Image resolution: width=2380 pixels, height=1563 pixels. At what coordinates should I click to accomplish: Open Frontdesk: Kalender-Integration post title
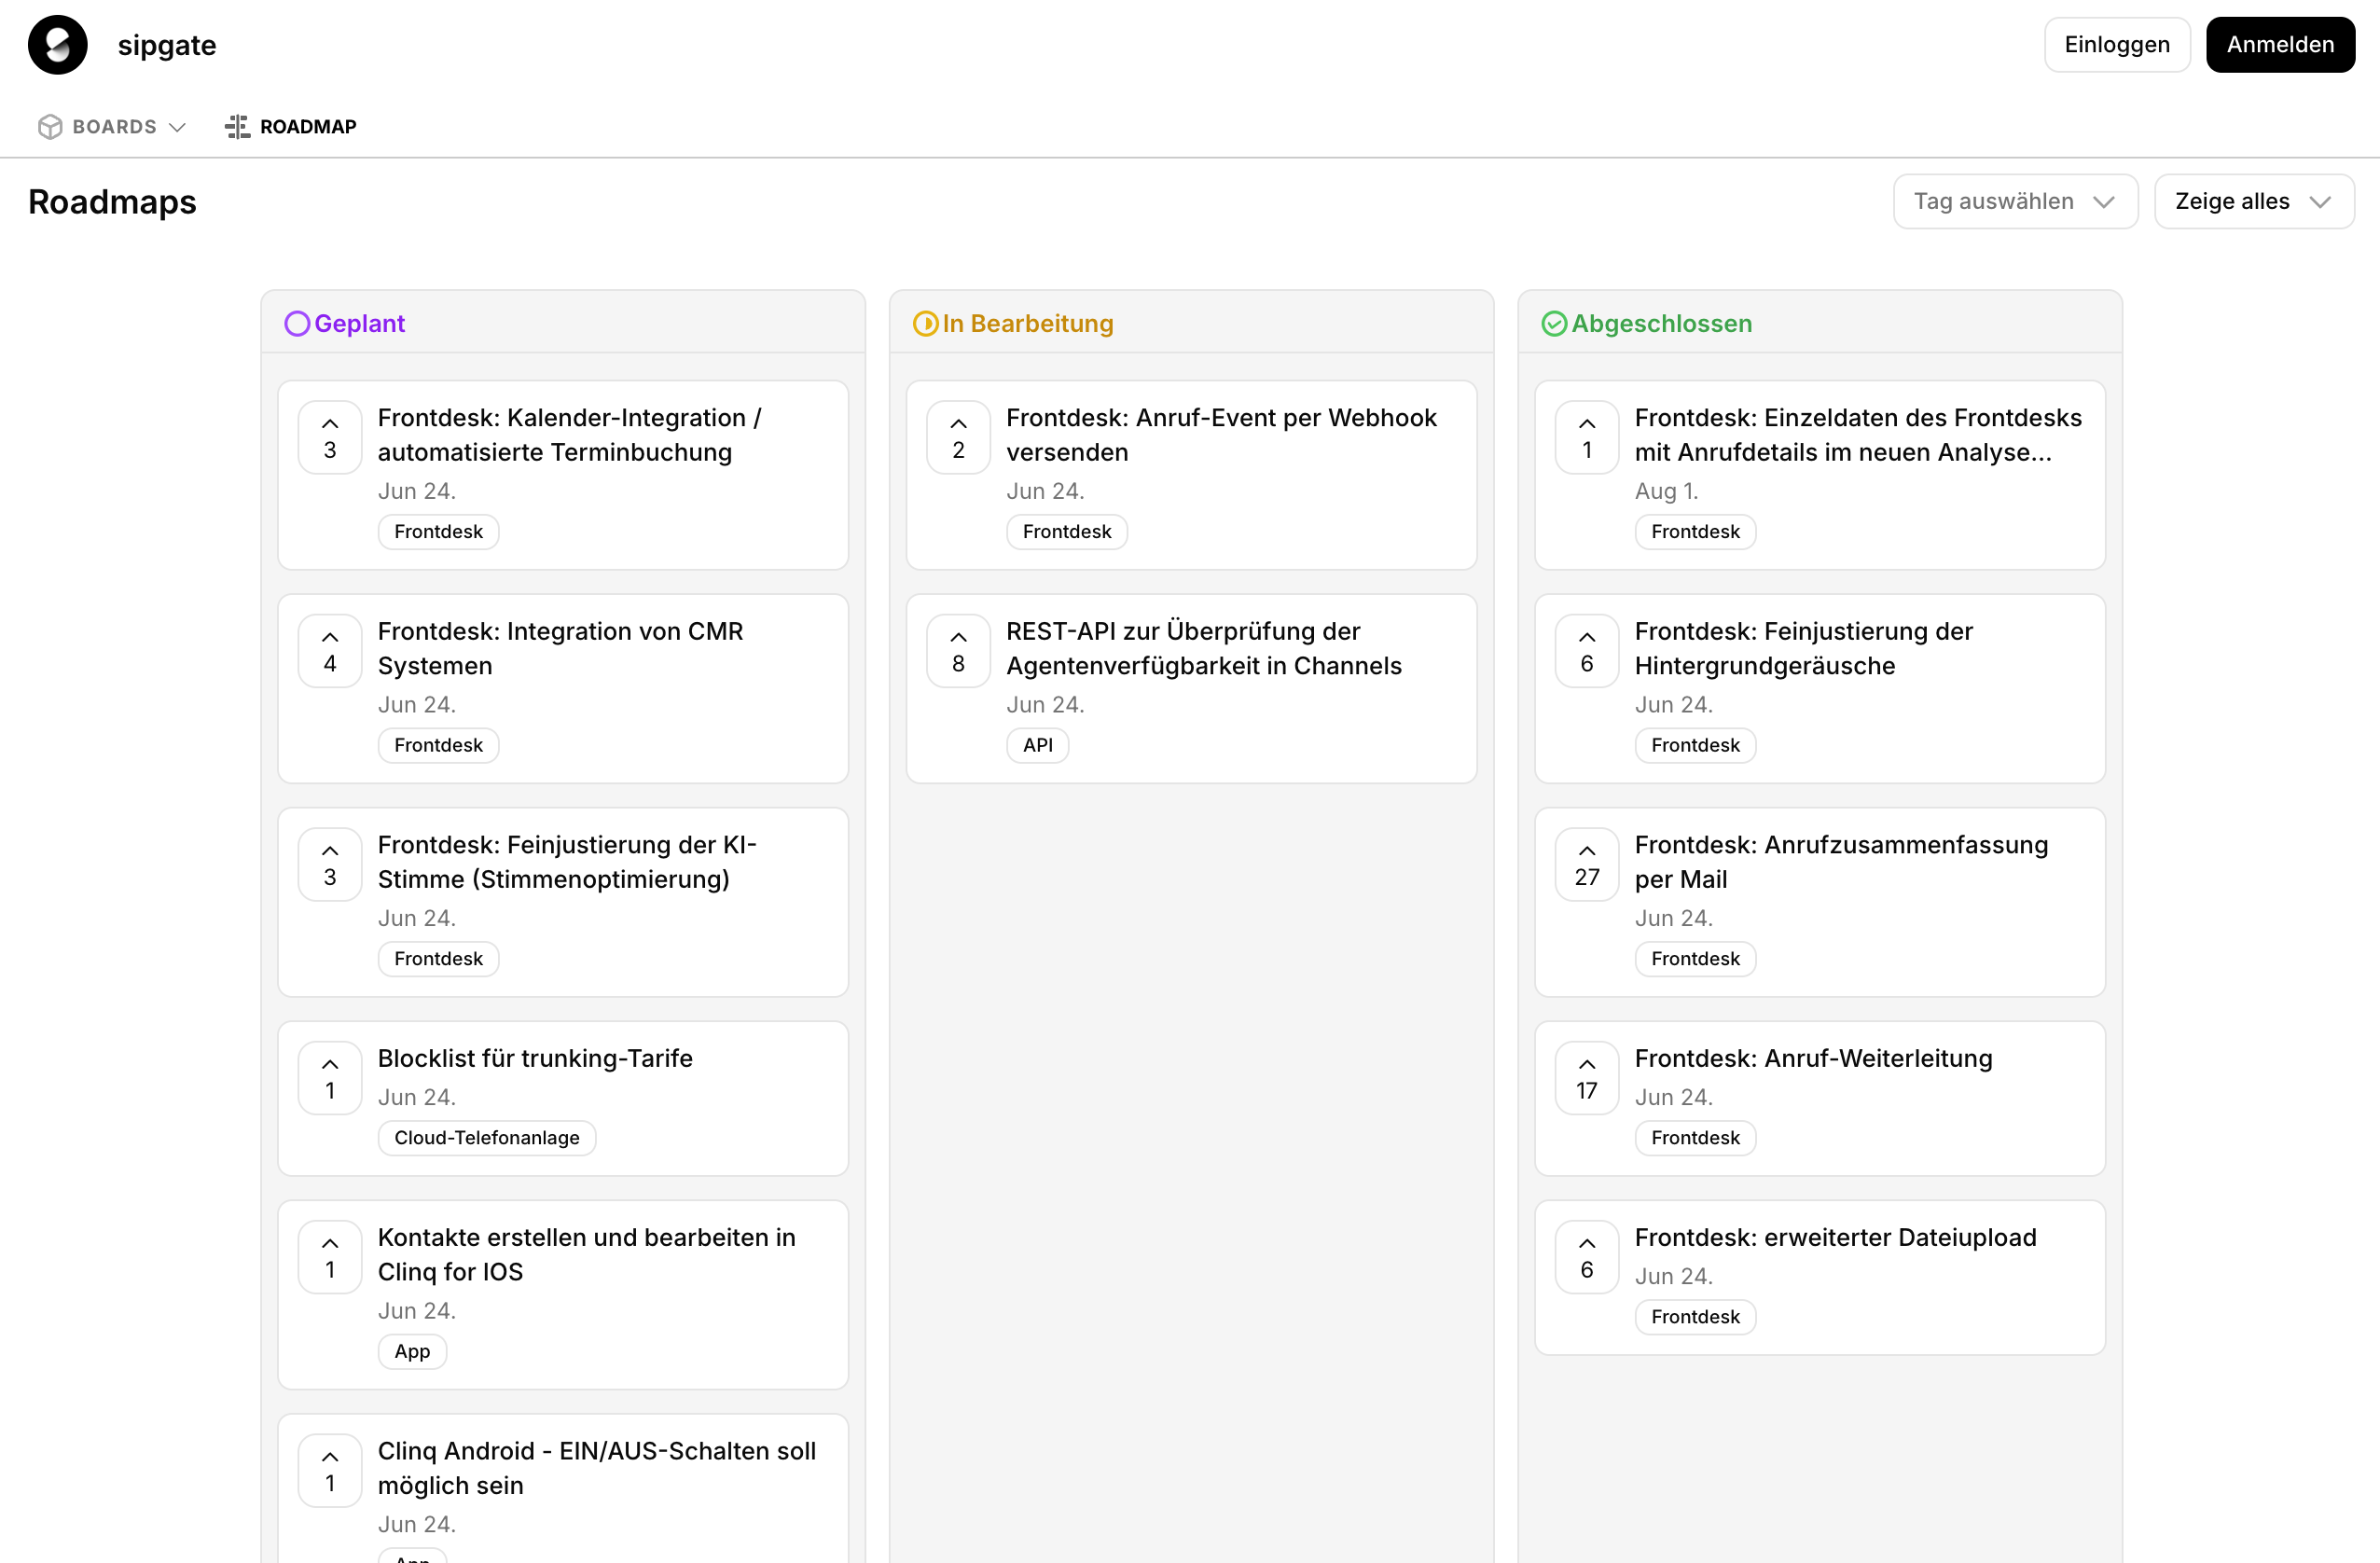[x=570, y=435]
